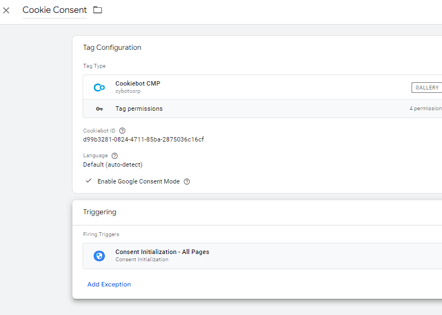Open the Consent Initialization - All Pages trigger
The width and height of the screenshot is (442, 315).
(x=162, y=252)
